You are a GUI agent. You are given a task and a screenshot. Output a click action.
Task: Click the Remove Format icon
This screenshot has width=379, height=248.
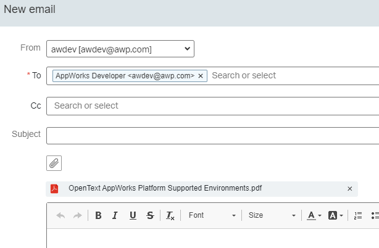(170, 215)
